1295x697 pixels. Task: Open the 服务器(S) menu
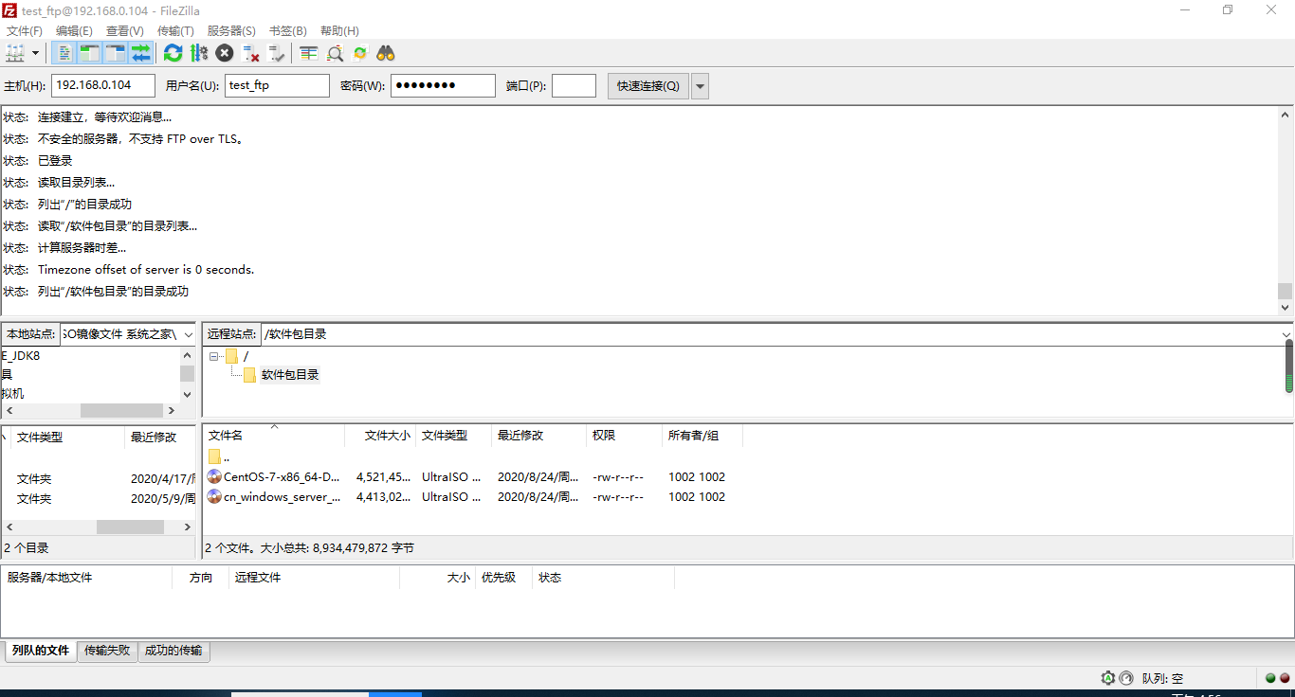231,29
